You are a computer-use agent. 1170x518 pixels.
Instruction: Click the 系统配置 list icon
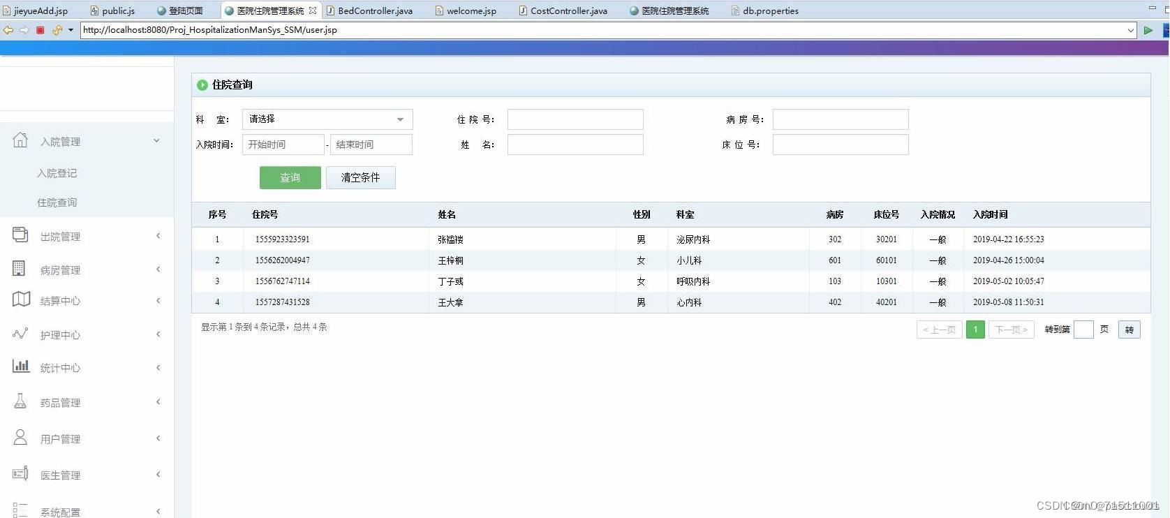(x=20, y=510)
